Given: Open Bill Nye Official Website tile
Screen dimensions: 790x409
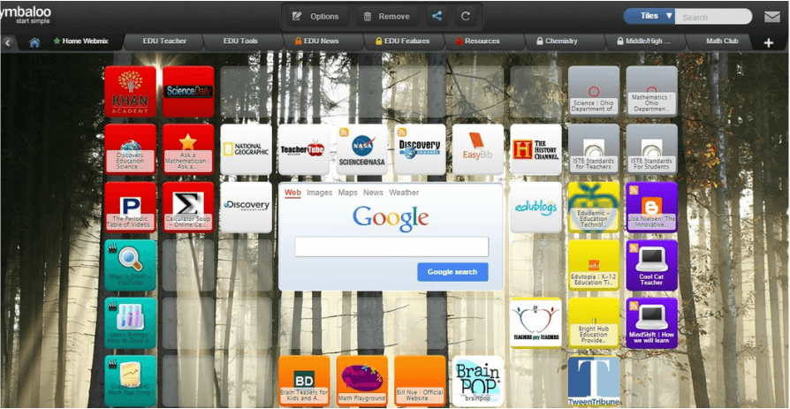Looking at the screenshot, I should pos(420,382).
